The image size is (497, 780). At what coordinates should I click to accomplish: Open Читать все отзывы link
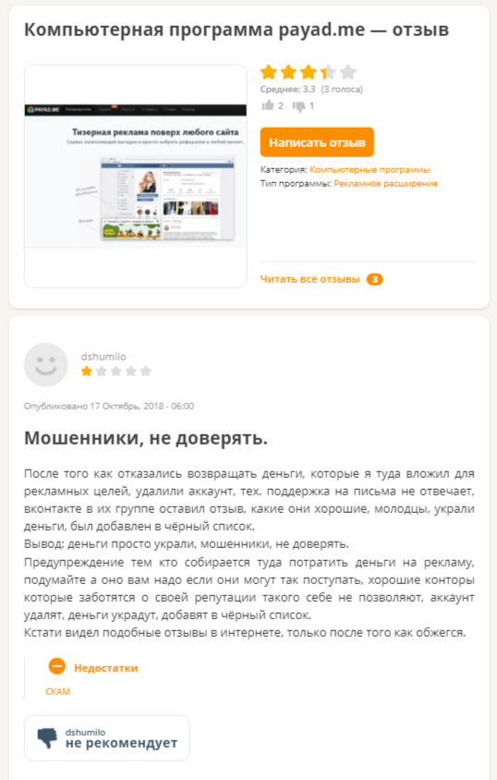point(309,279)
